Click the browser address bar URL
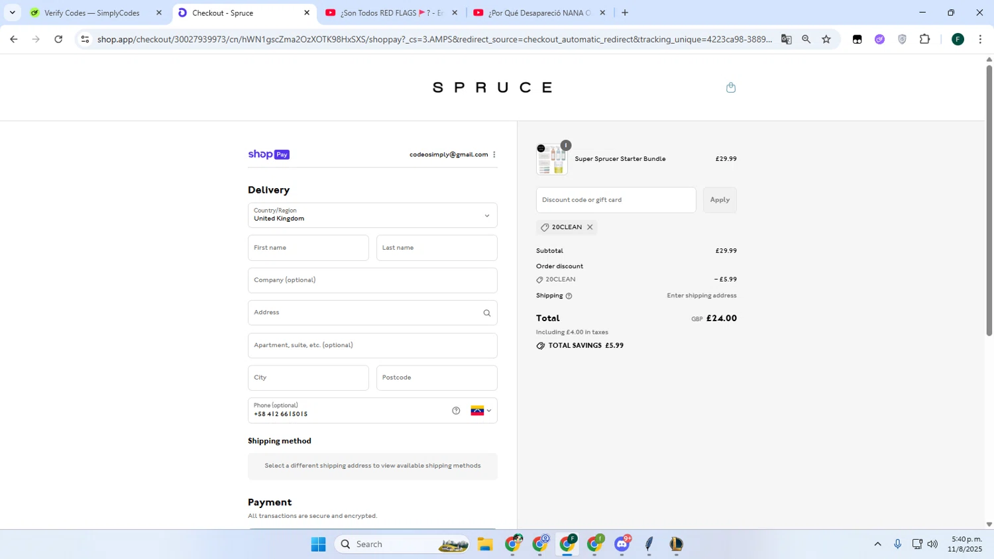 click(434, 39)
